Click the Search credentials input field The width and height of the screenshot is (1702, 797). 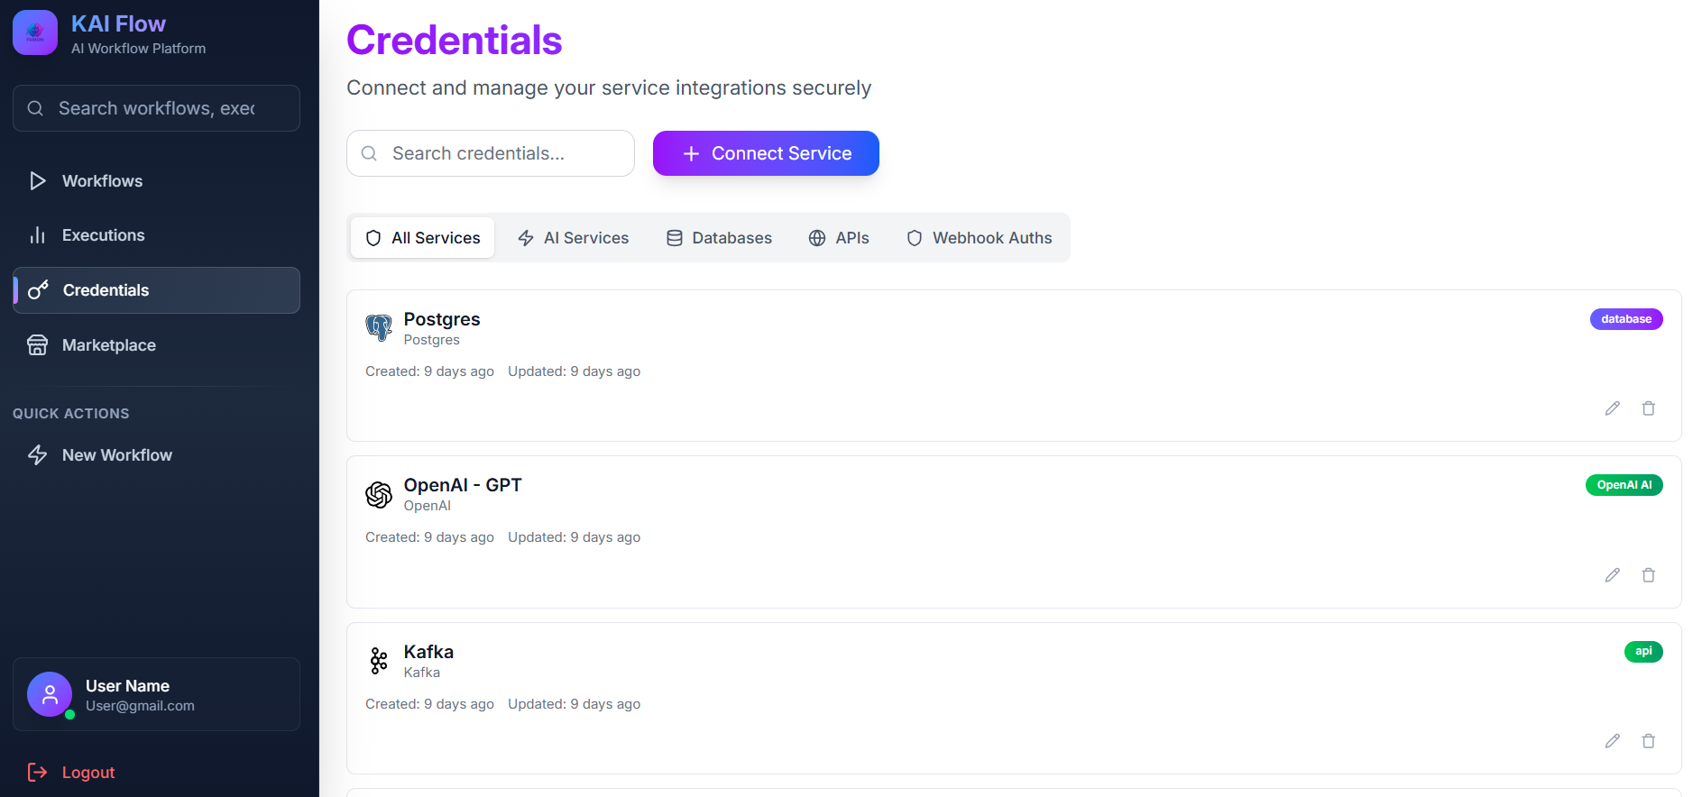(x=490, y=153)
